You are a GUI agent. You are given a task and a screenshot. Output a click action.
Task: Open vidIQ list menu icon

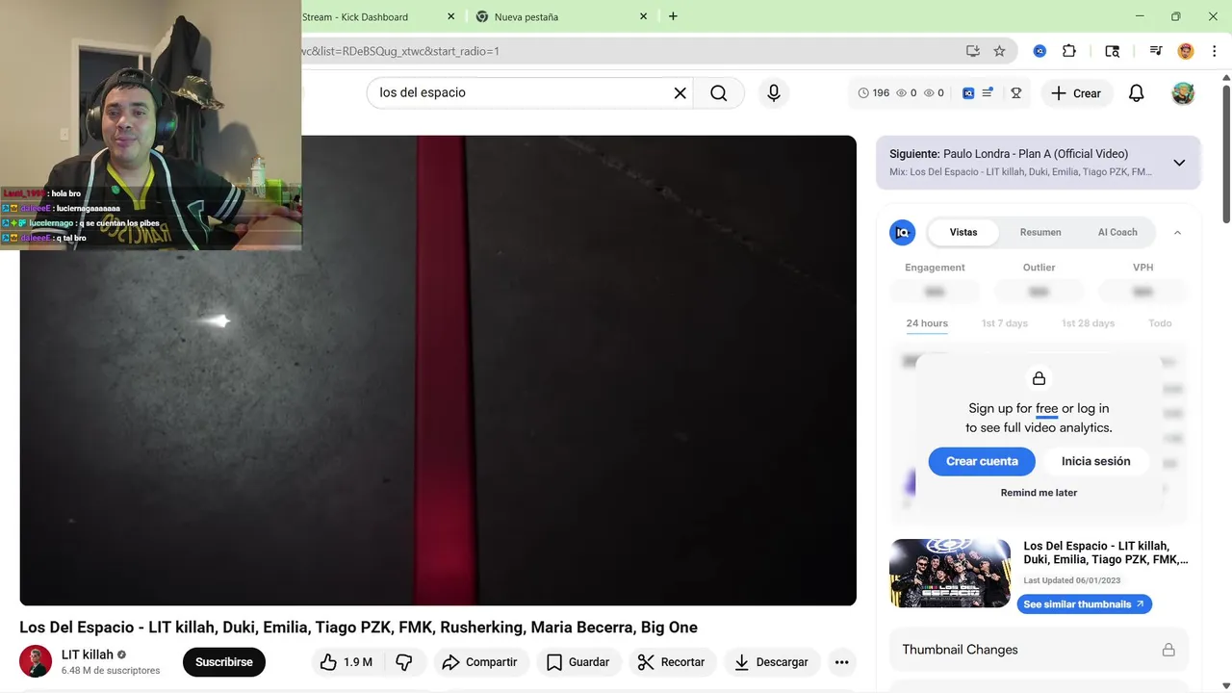tap(988, 92)
